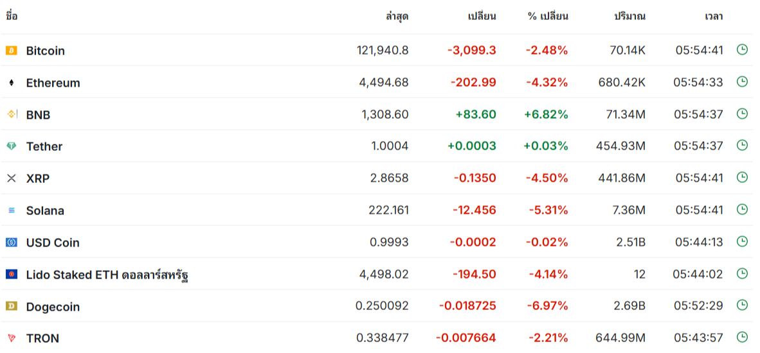
Task: Click the XRP logo icon
Action: coord(11,178)
